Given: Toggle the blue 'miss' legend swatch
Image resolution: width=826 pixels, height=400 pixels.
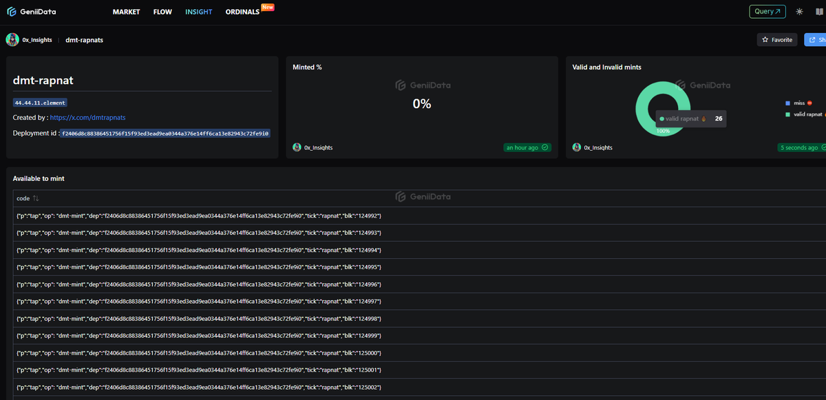Looking at the screenshot, I should pos(787,103).
